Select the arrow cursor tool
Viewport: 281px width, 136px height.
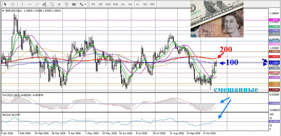pyautogui.click(x=5, y=4)
